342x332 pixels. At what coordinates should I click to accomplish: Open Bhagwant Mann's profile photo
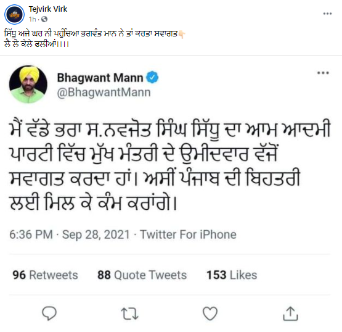28,84
